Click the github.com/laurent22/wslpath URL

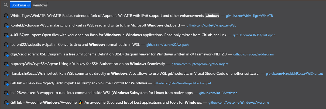point(167,45)
